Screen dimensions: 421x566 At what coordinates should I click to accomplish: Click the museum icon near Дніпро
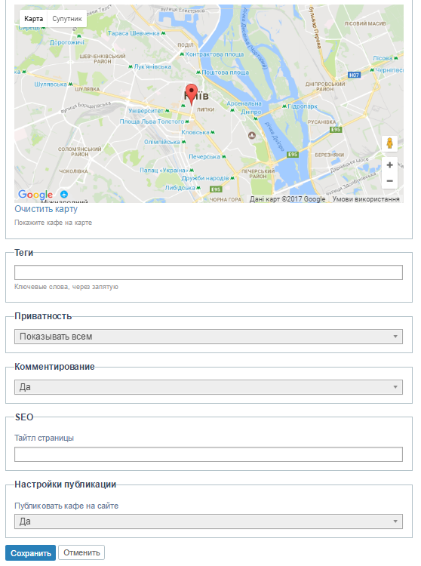pos(252,136)
